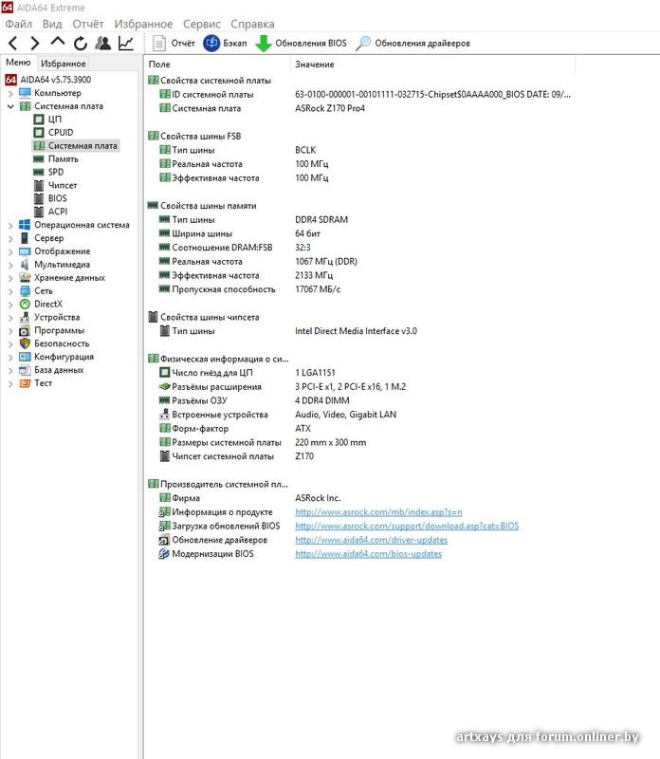Open the Файл menu

18,24
